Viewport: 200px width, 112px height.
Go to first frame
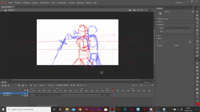pos(58,85)
